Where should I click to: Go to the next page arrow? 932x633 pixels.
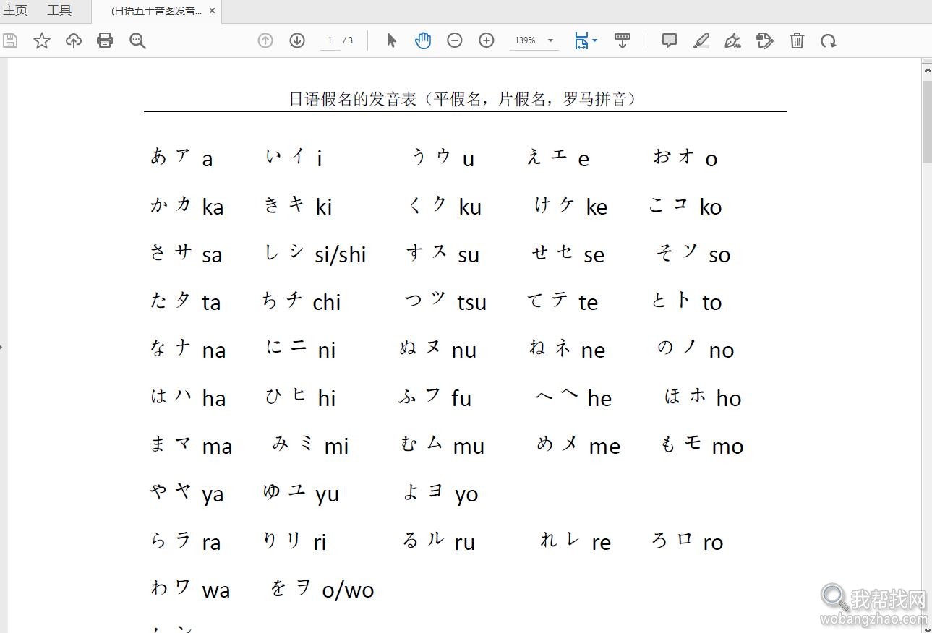297,40
